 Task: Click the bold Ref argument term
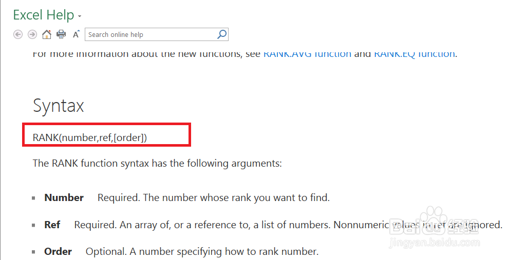[52, 225]
